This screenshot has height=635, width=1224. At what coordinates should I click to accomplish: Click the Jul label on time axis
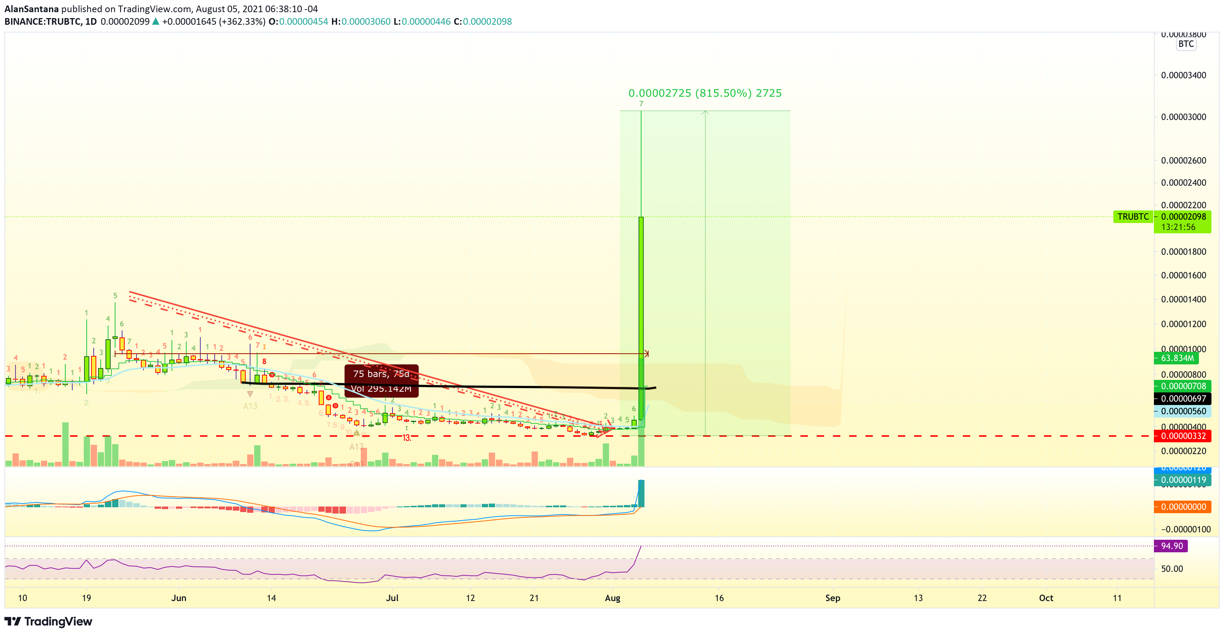[x=392, y=598]
